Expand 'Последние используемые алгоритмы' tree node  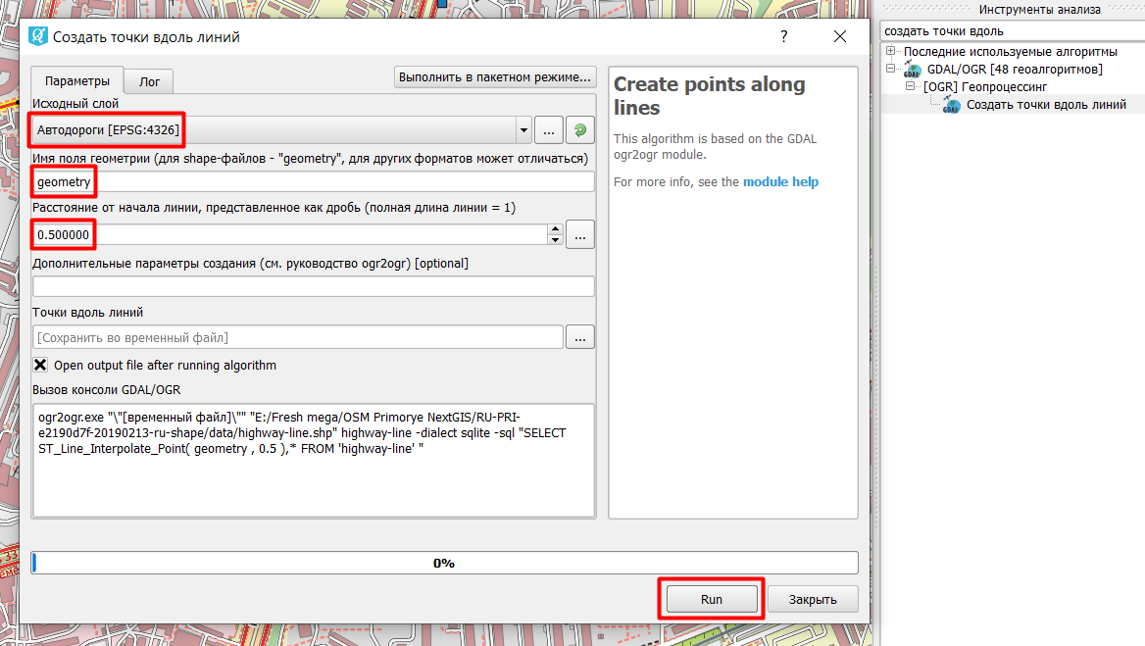pos(891,51)
